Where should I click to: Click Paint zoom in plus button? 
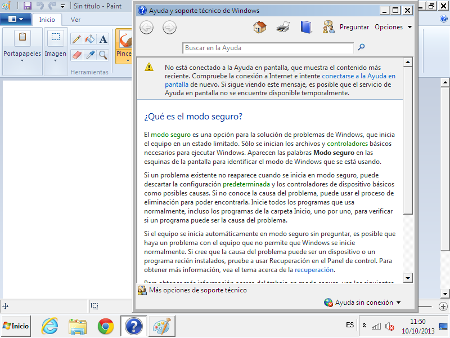[443, 306]
